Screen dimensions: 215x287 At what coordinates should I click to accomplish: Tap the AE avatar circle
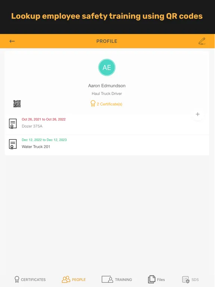107,67
